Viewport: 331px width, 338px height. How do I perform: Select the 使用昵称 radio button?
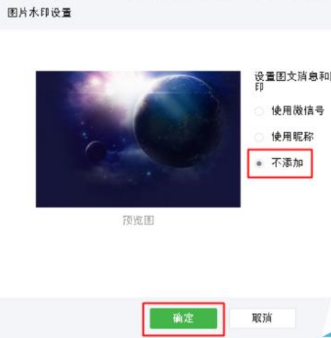point(259,137)
